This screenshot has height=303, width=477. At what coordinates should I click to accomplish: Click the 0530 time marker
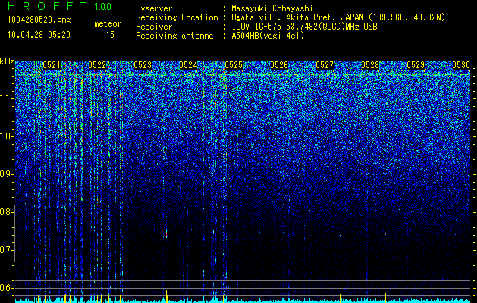tap(461, 65)
